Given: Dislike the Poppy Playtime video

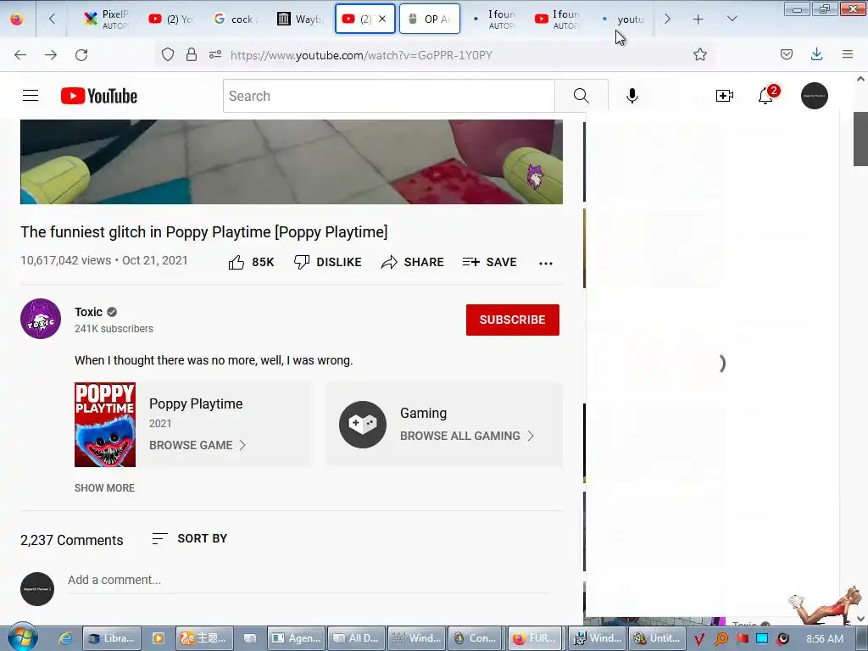Looking at the screenshot, I should pos(327,262).
